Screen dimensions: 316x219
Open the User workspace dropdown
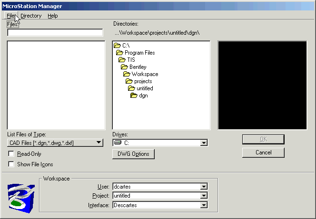[x=204, y=187]
